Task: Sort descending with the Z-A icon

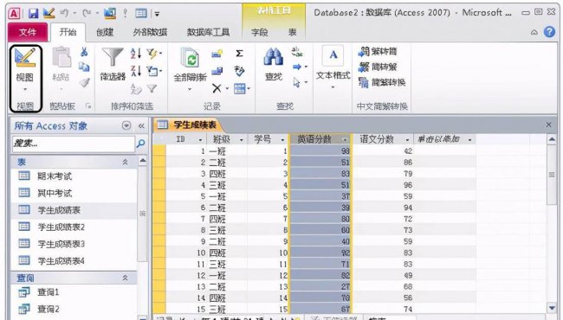Action: 136,71
